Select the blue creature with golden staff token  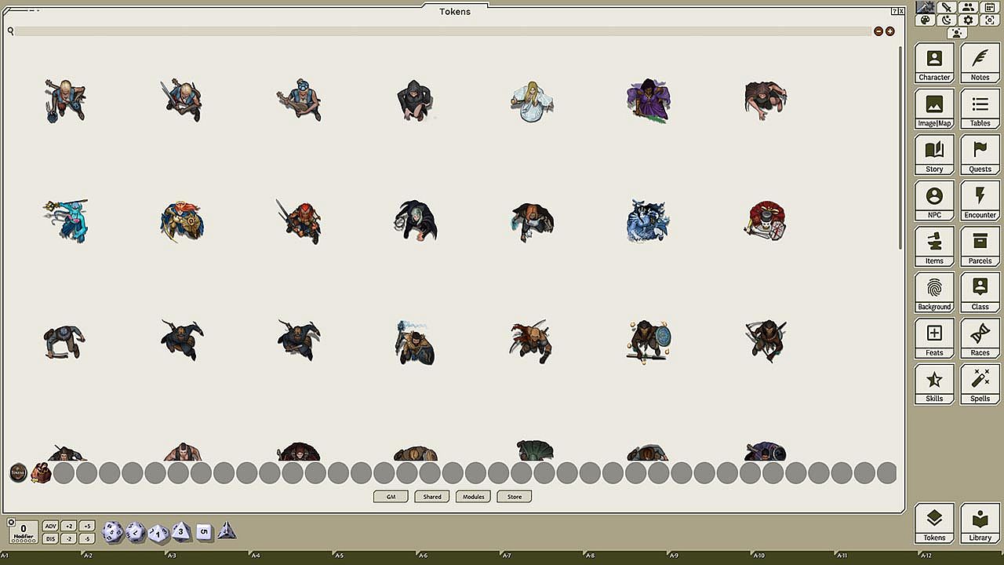click(x=66, y=221)
